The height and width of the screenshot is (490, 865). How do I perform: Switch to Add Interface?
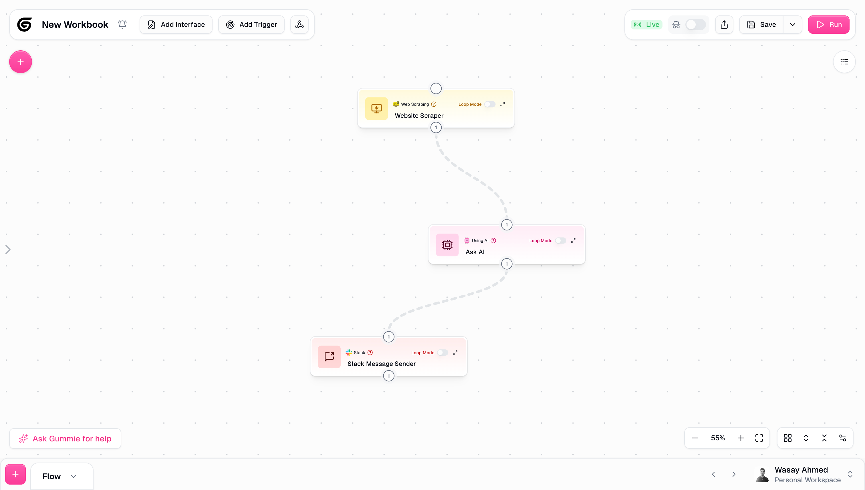176,24
